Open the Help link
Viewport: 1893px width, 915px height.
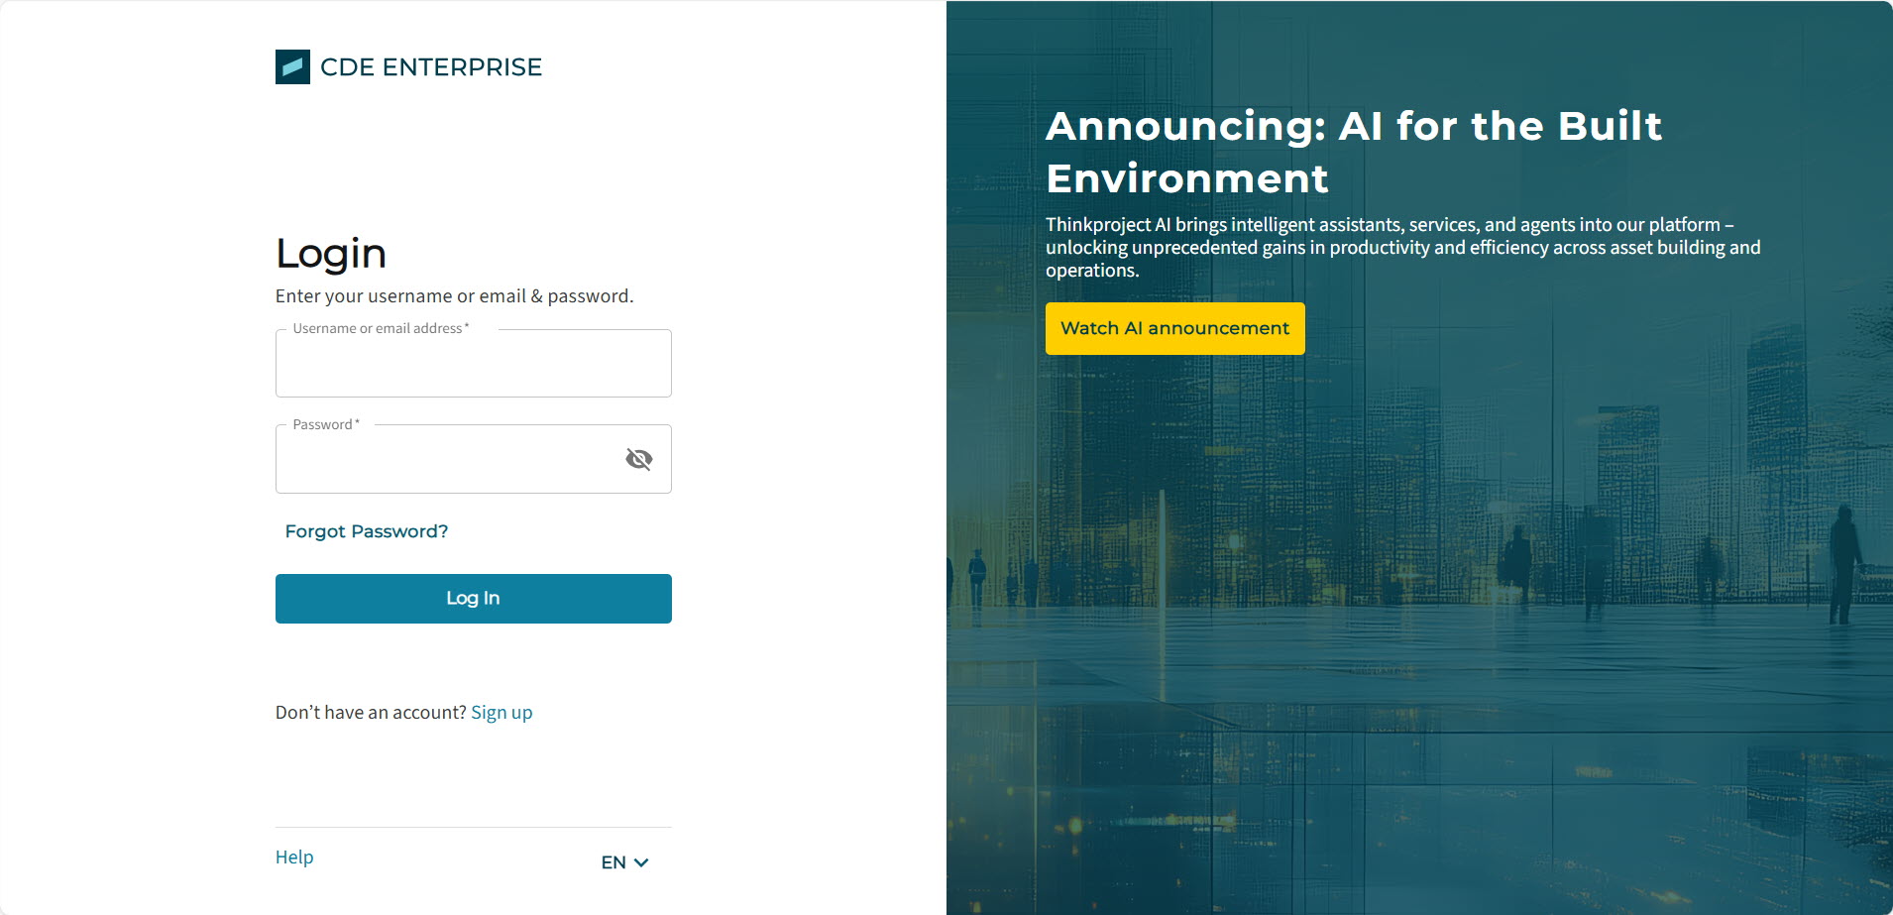[294, 858]
